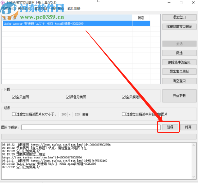Screen dimensions: 198x183
Task: Click the log scrollbar up arrow
Action: 193,145
